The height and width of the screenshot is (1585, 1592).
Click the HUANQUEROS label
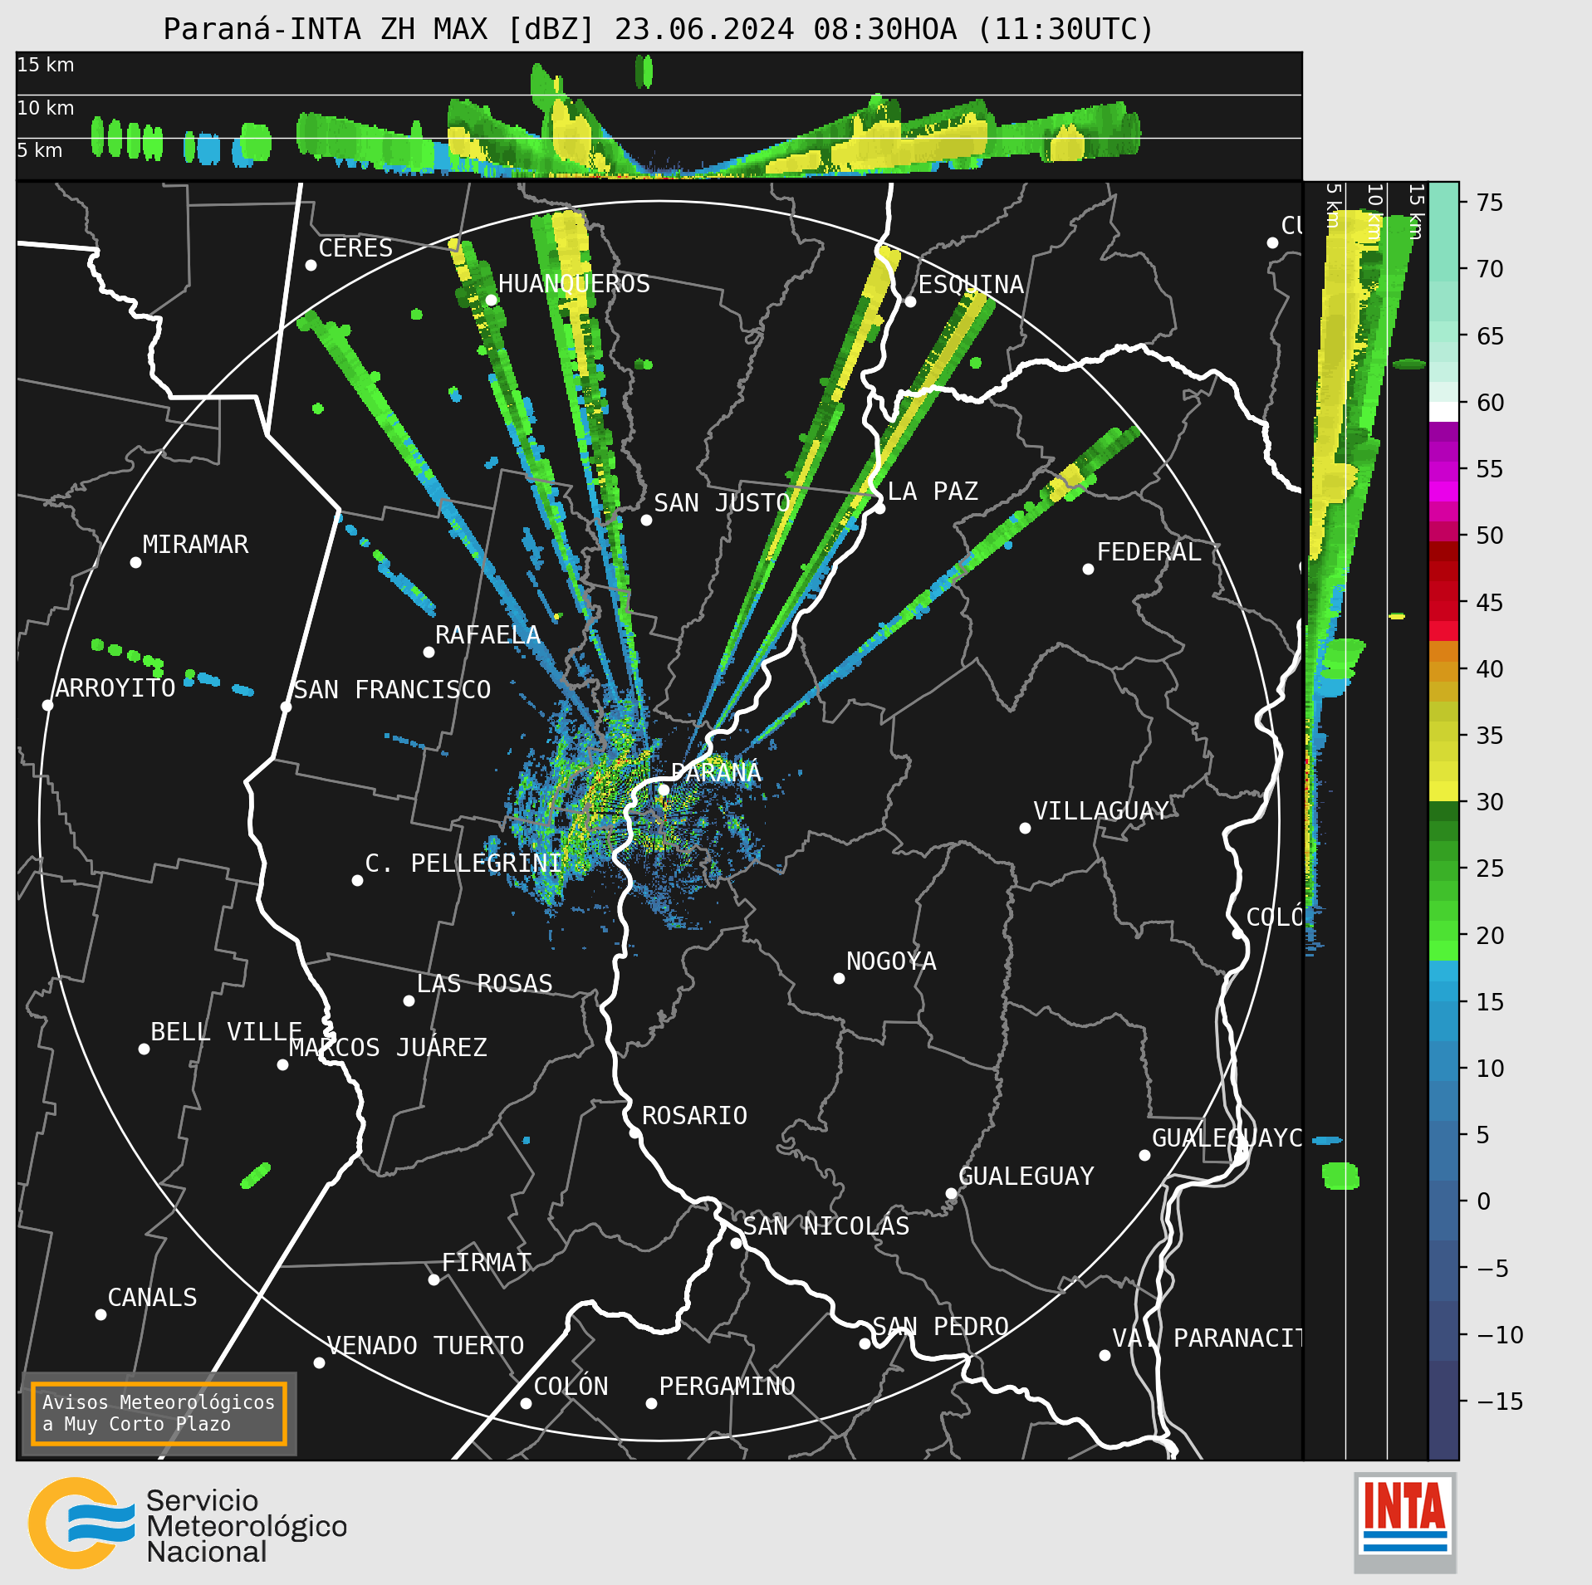pos(574,284)
